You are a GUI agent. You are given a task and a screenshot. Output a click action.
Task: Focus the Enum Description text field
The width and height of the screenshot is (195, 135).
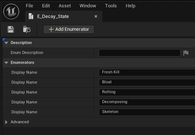(x=140, y=53)
